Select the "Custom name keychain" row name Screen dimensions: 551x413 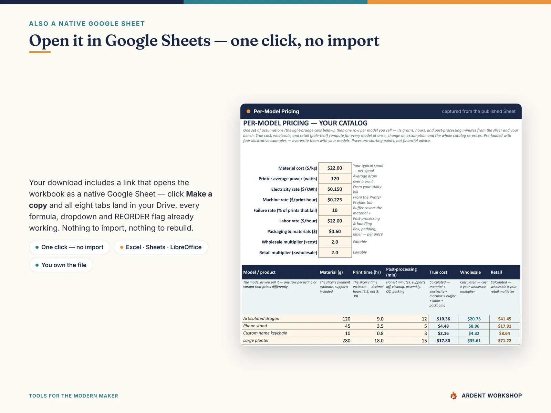(x=265, y=333)
